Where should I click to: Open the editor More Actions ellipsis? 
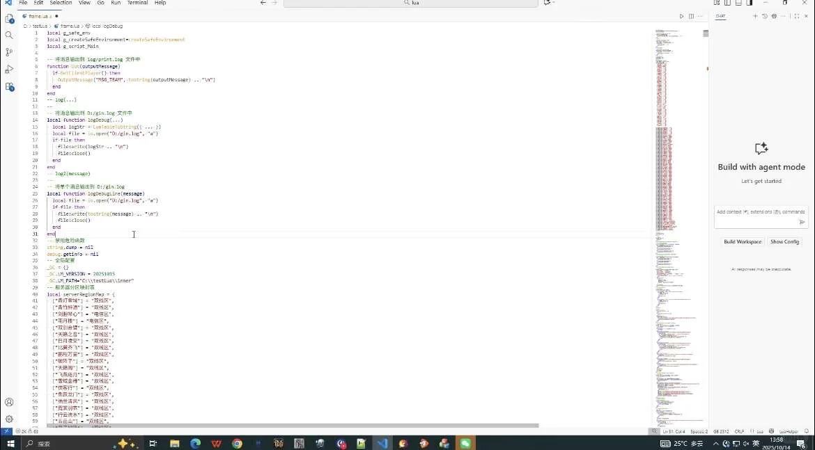(700, 17)
